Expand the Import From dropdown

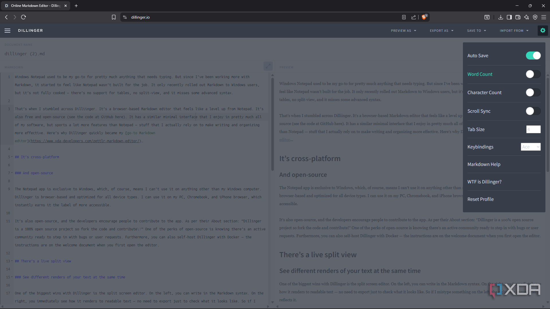(514, 31)
